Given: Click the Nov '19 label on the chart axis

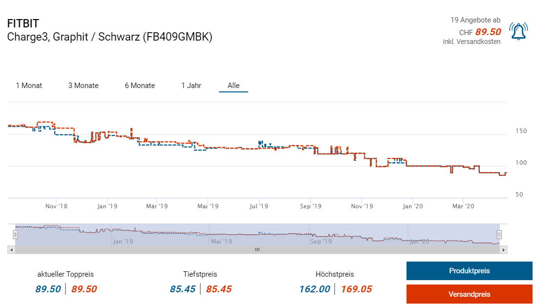Looking at the screenshot, I should (362, 206).
